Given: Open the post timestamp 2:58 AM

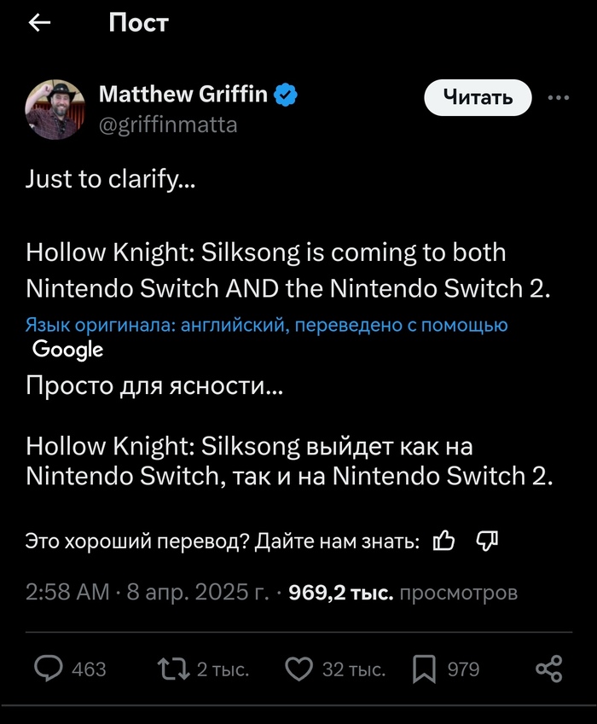Looking at the screenshot, I should click(67, 592).
